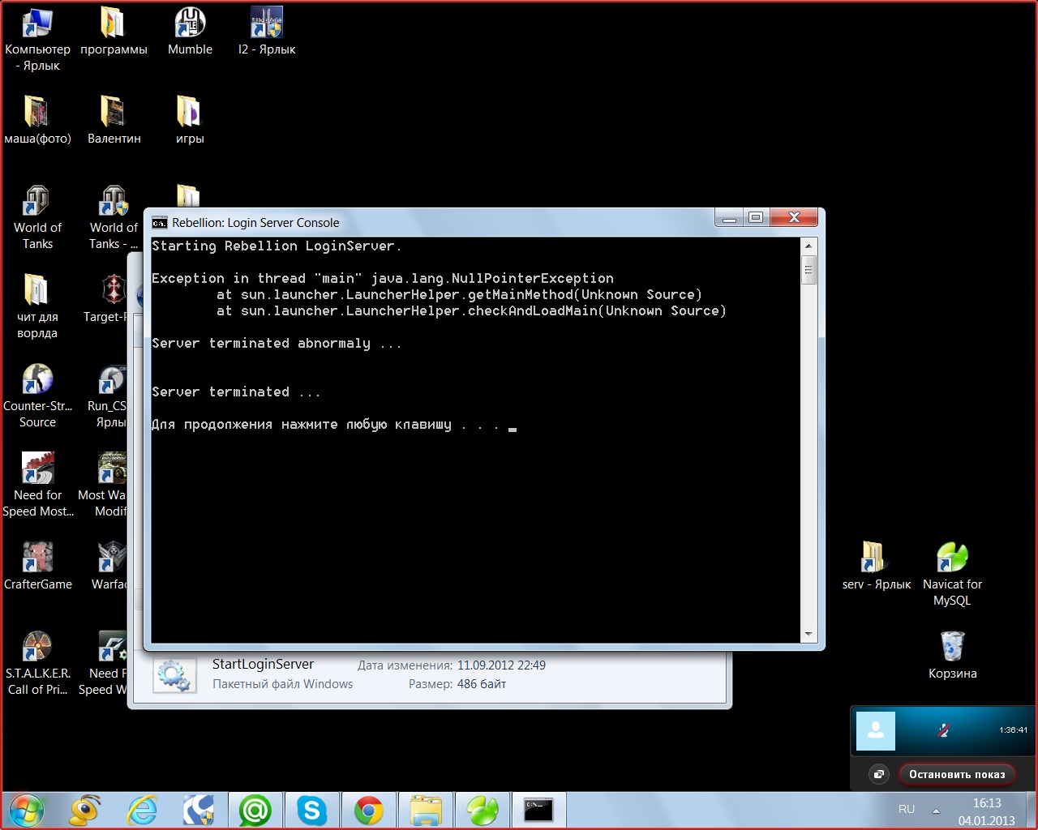Click the 1:36:41 call duration text
This screenshot has width=1038, height=830.
(x=1013, y=730)
